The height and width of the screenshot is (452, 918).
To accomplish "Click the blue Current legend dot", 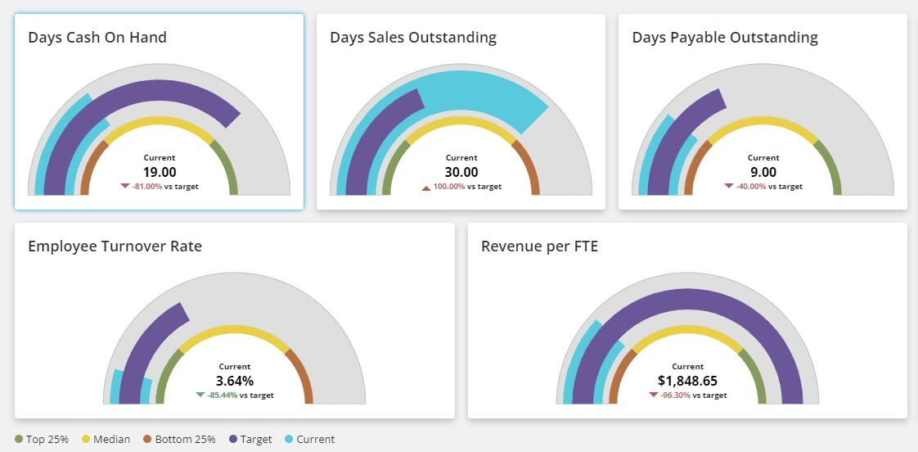I will 289,439.
